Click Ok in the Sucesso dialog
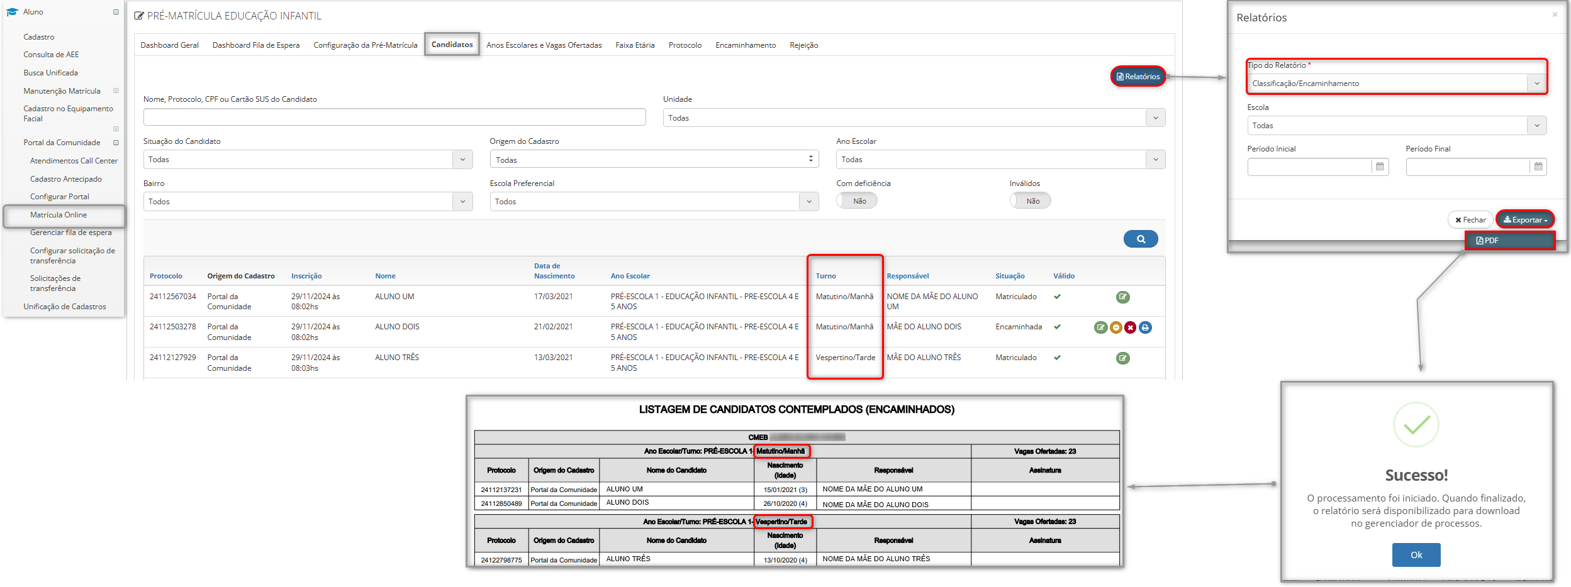Screen dimensions: 1571x587 pos(1416,555)
